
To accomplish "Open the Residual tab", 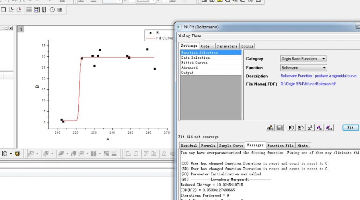I will (189, 145).
